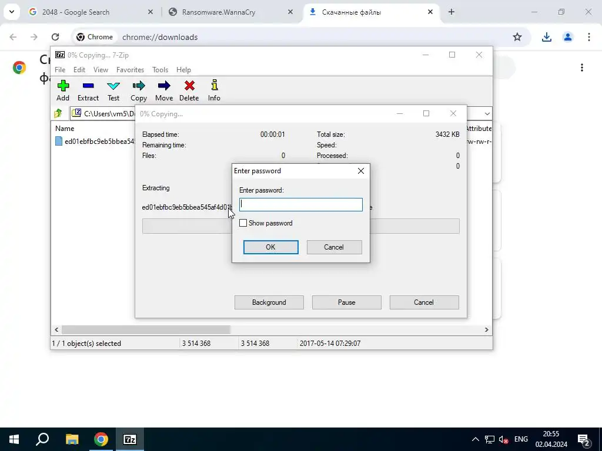This screenshot has width=602, height=451.
Task: Close the Ransomware.WannaCry tab
Action: click(x=290, y=12)
